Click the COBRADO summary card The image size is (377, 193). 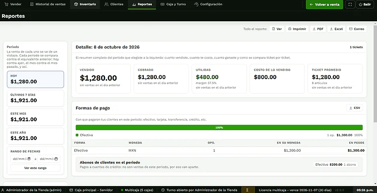coord(161,79)
